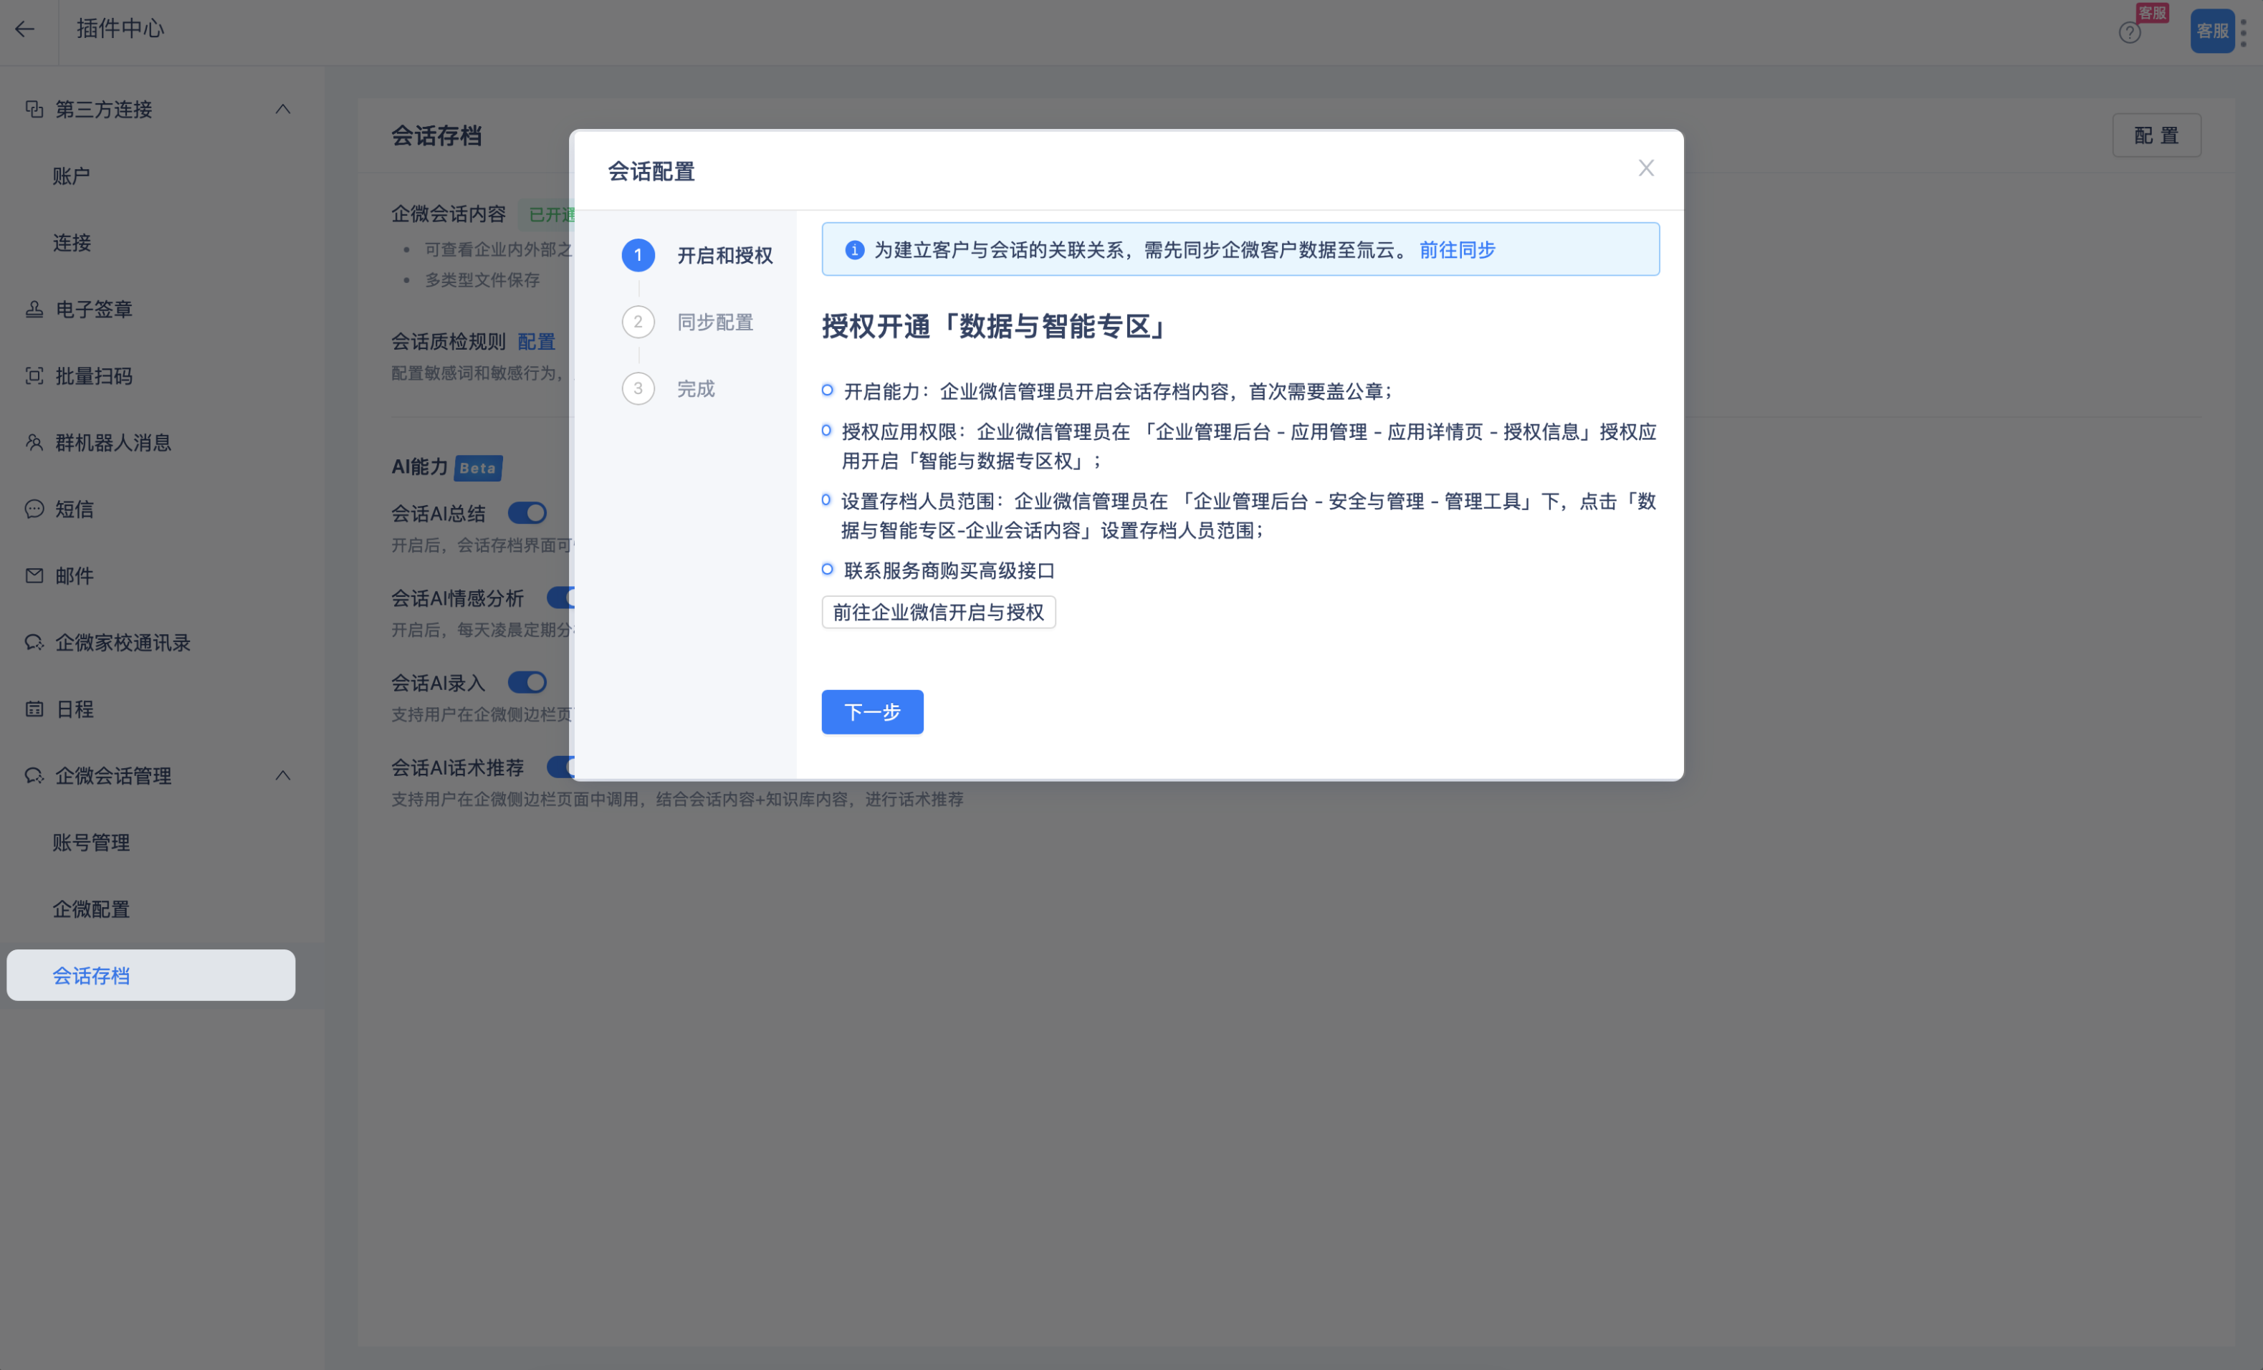Image resolution: width=2263 pixels, height=1370 pixels.
Task: Click the 电子签章 stamp icon
Action: coord(34,310)
